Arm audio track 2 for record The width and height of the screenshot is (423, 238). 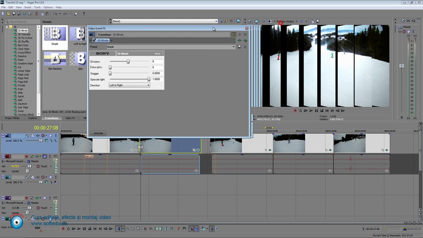(x=26, y=156)
